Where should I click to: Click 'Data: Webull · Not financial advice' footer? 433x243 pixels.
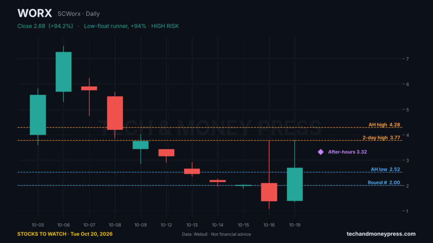[216, 234]
